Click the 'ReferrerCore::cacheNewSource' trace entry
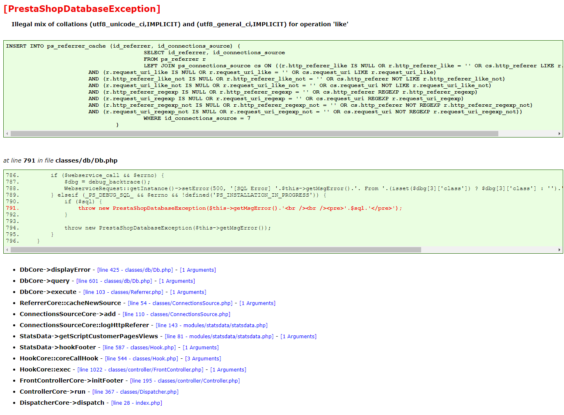The width and height of the screenshot is (564, 415). (x=71, y=303)
